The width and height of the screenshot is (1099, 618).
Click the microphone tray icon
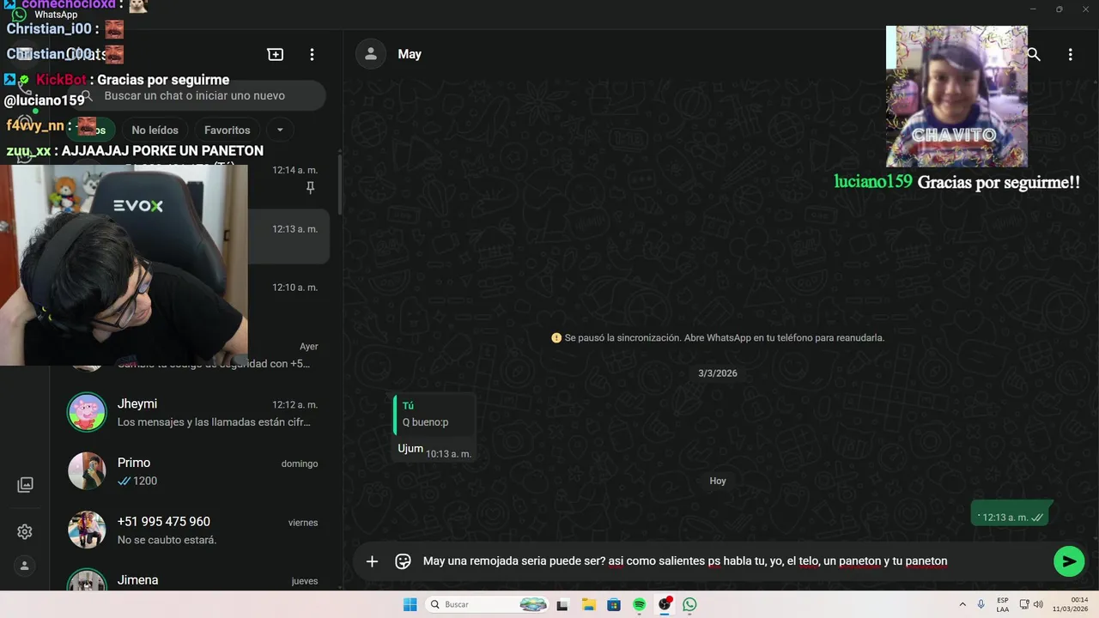[981, 605]
